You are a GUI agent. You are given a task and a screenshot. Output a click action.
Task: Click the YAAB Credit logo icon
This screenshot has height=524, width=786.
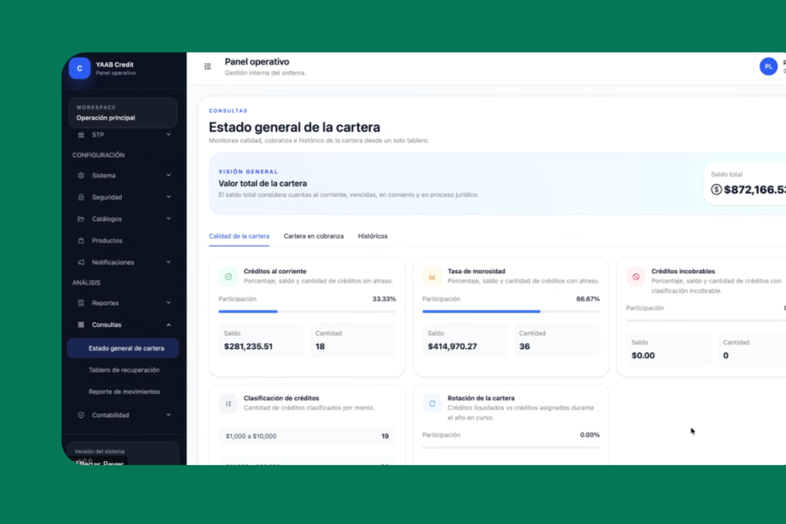79,68
